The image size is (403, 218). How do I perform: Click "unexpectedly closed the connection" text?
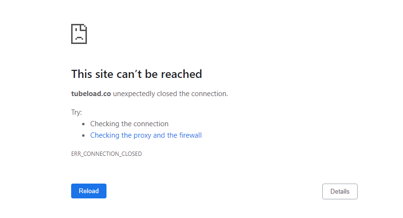coord(170,94)
